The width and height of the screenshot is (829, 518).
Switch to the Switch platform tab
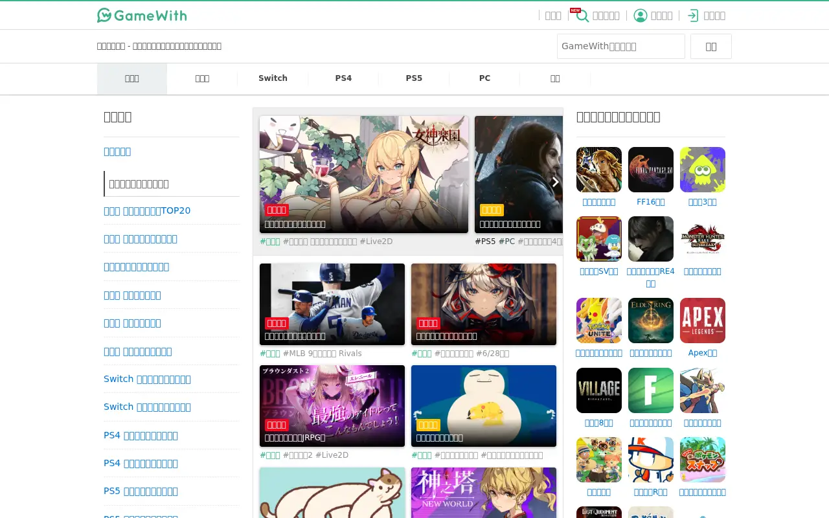[273, 78]
